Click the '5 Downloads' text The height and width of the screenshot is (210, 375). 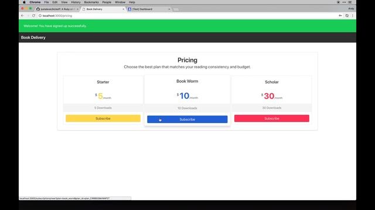pyautogui.click(x=103, y=108)
